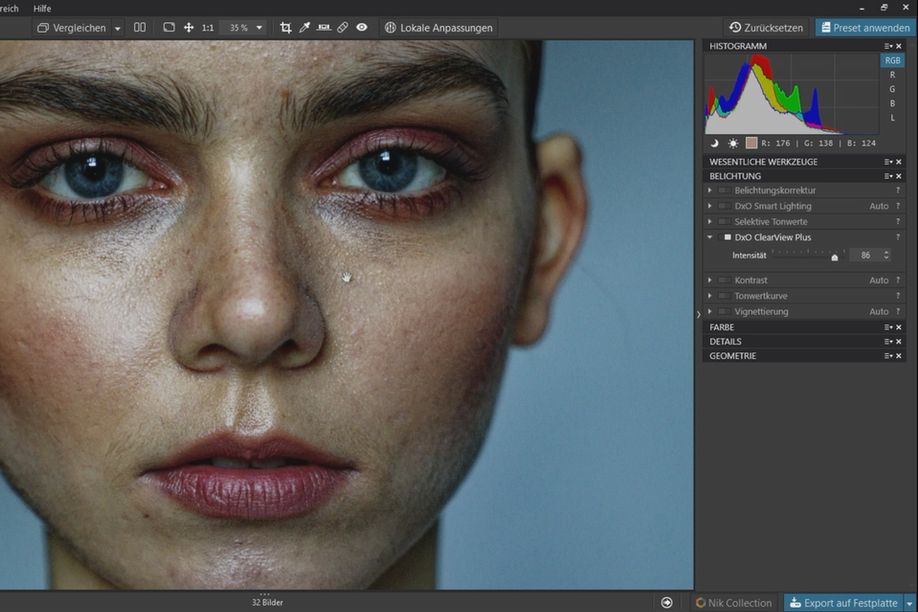918x612 pixels.
Task: Enable Selektive Tonwerte switch
Action: click(x=724, y=222)
